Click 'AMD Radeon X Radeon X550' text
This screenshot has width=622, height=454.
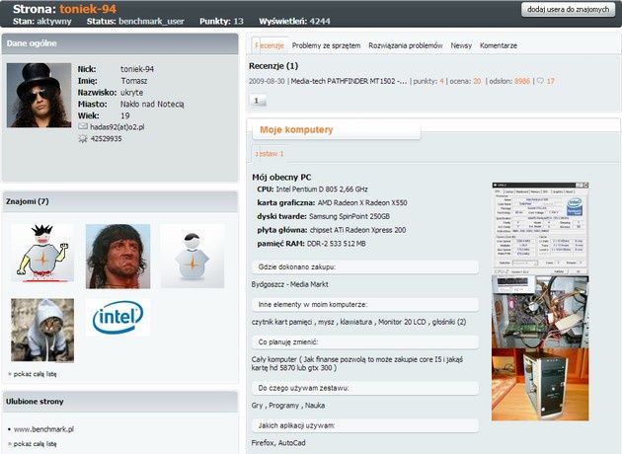pos(362,202)
